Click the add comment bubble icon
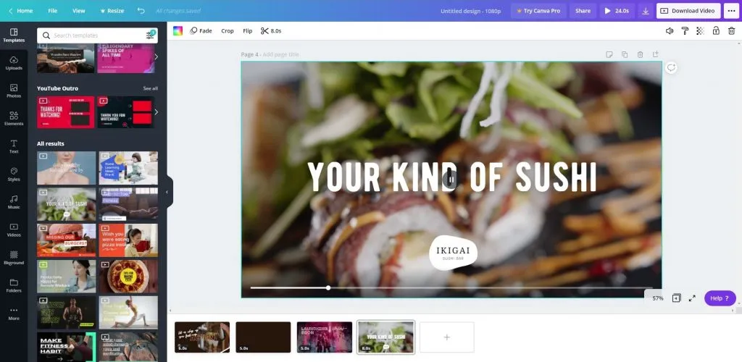Viewport: 742px width, 362px height. click(x=671, y=67)
